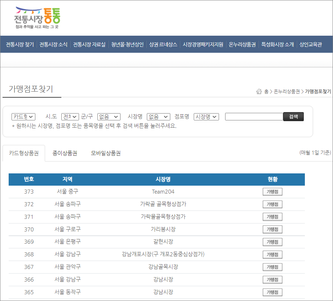Open the 군/구 district dropdown
The height and width of the screenshot is (301, 333).
[108, 116]
